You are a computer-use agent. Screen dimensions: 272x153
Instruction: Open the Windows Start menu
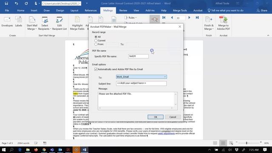[4, 150]
